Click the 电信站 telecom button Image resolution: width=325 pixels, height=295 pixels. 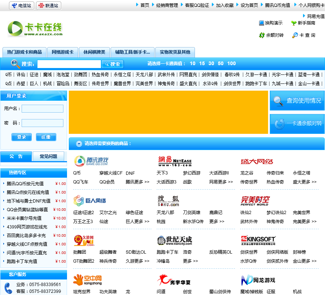(22, 6)
